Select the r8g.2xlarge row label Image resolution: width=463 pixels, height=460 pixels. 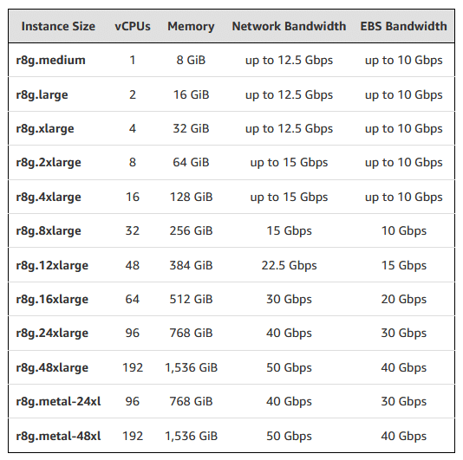coord(49,163)
